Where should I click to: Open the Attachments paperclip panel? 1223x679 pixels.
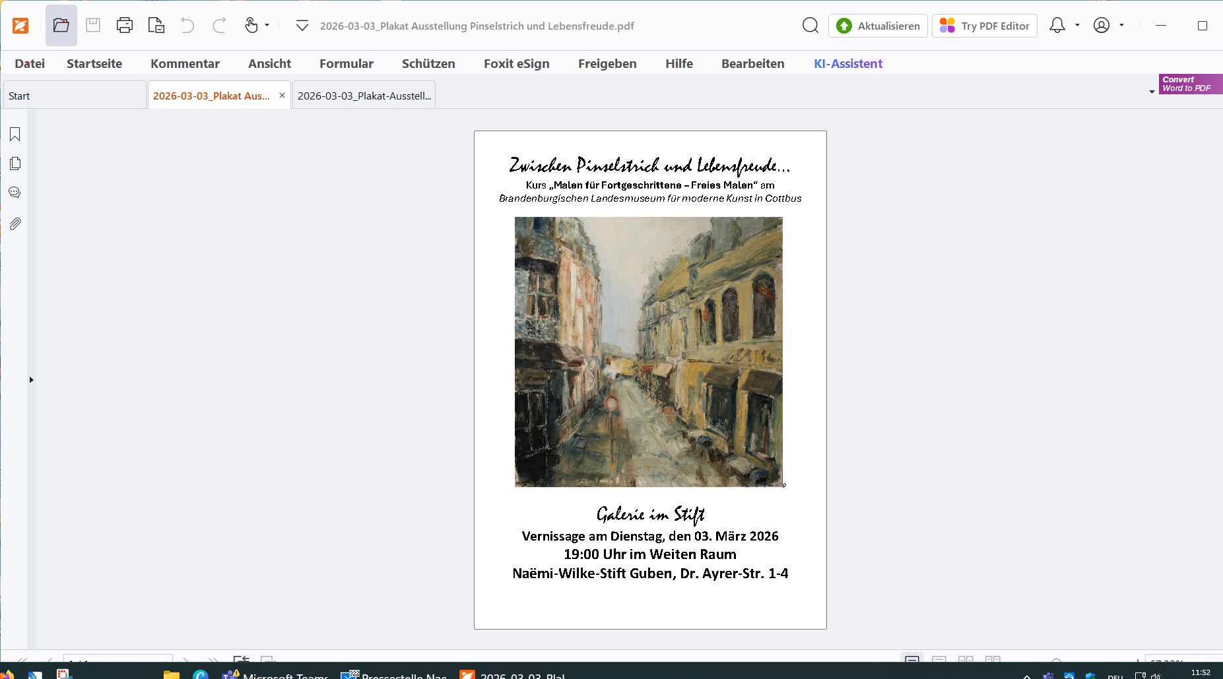[x=15, y=224]
